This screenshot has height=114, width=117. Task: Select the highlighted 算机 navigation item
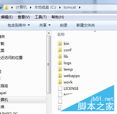click(x=23, y=100)
